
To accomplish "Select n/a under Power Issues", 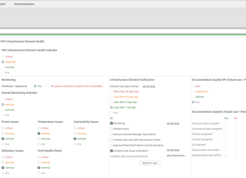I will 3,144.
